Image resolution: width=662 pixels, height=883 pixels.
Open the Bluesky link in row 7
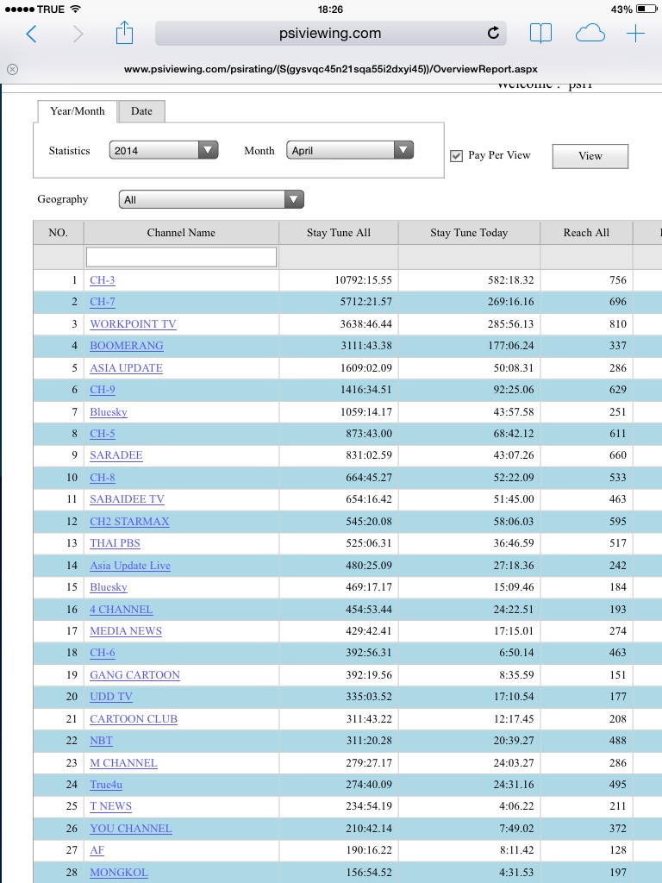tap(109, 412)
